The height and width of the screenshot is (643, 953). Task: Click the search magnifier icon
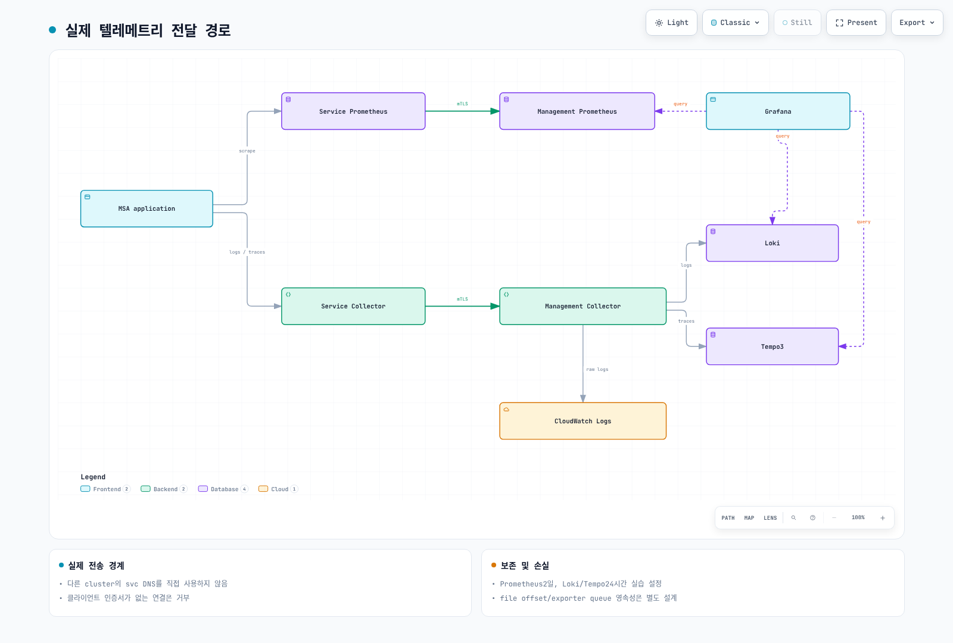[x=793, y=518]
